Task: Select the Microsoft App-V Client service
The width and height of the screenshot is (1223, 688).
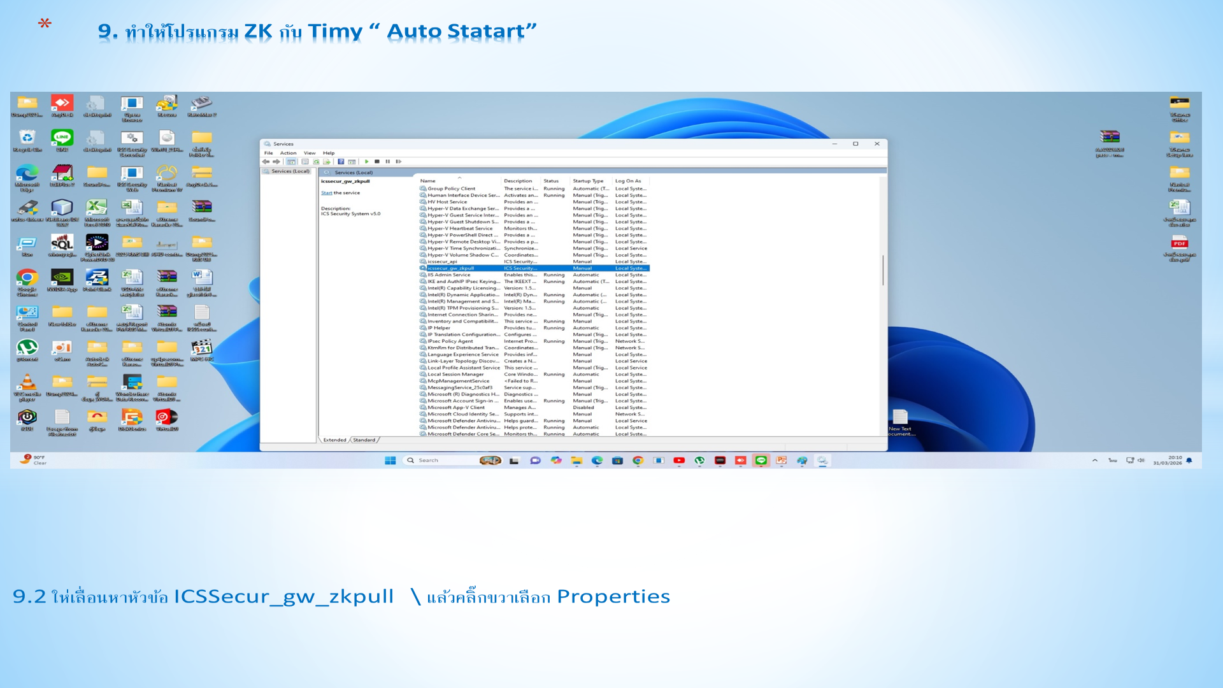Action: coord(534,408)
